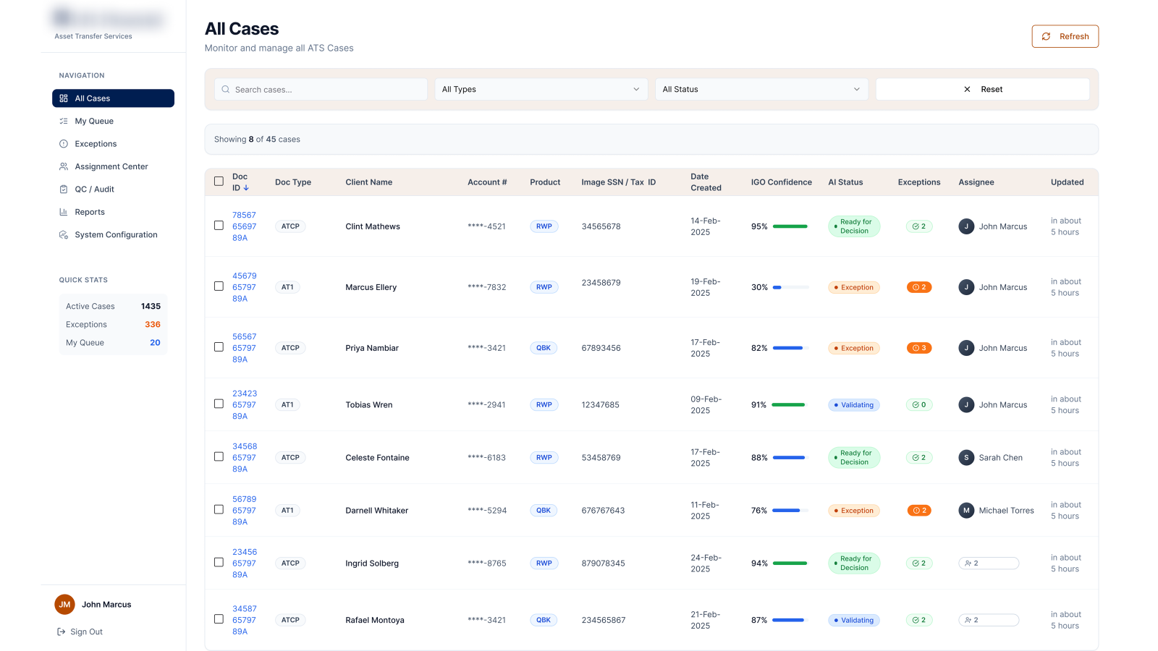Check the Clint Mathews row checkbox
The image size is (1158, 651).
(x=219, y=226)
